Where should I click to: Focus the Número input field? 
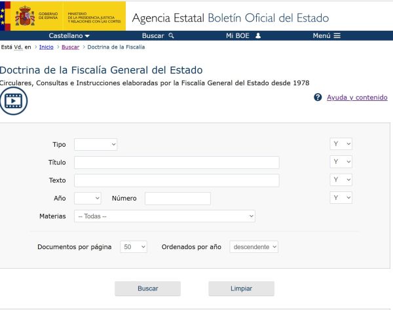coord(178,199)
